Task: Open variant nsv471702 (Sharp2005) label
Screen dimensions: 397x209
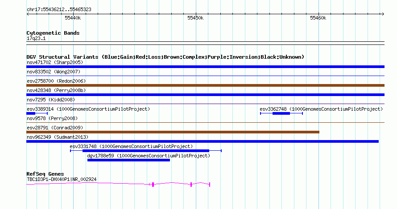Action: point(55,62)
